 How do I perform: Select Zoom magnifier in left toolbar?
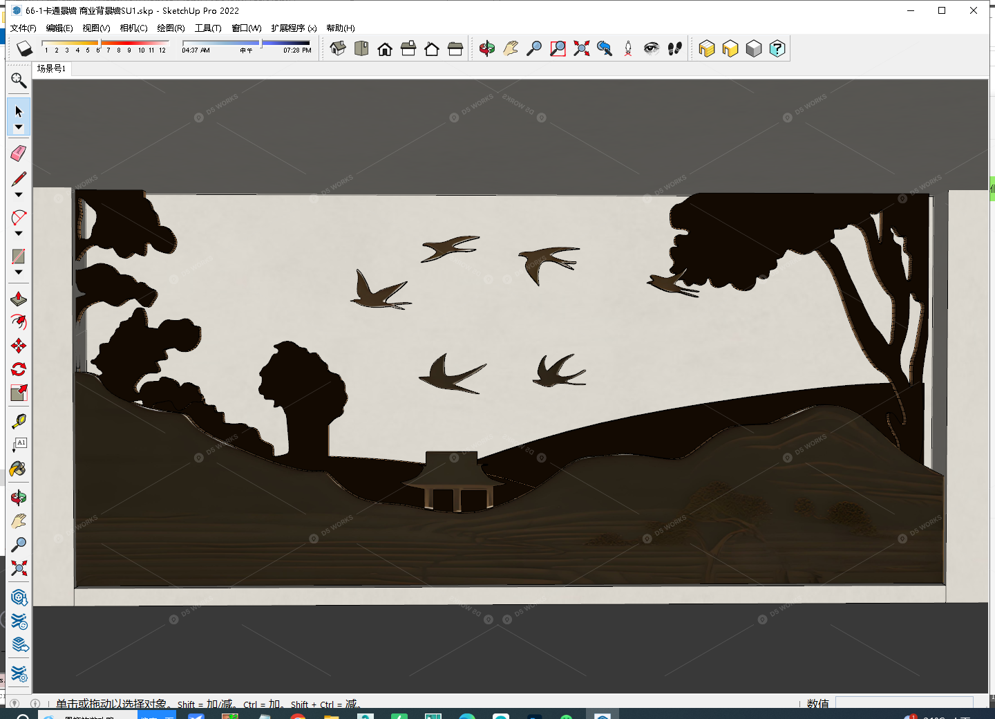click(x=19, y=545)
